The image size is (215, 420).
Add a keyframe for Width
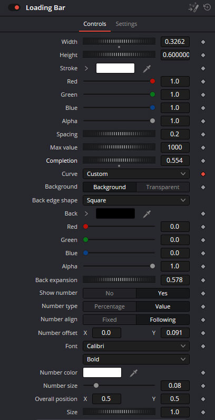203,42
